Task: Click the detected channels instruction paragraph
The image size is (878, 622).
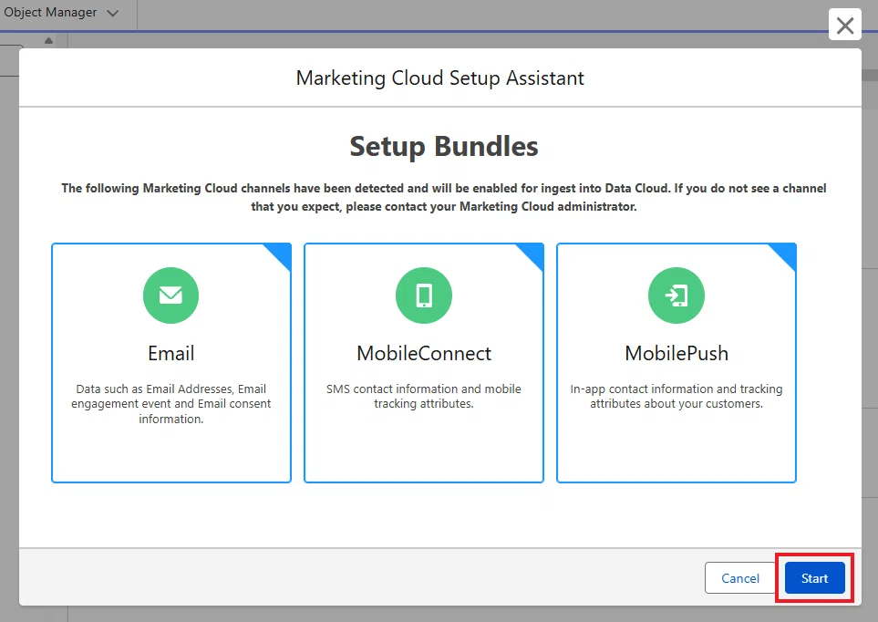Action: click(x=443, y=197)
